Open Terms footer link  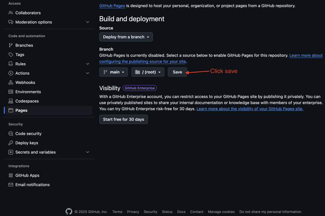tap(117, 212)
